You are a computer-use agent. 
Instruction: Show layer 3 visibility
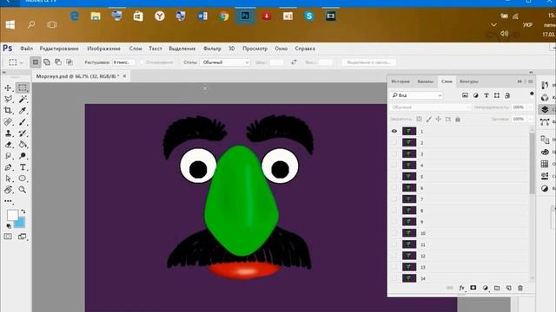394,154
